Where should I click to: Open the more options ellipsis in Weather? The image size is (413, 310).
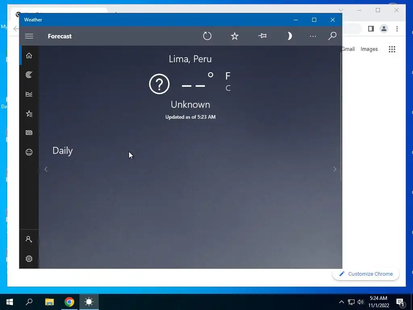click(x=313, y=36)
